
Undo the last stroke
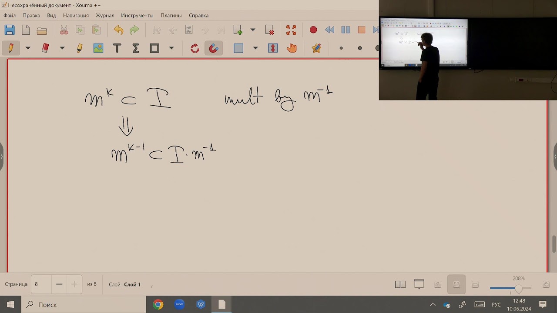[x=118, y=30]
